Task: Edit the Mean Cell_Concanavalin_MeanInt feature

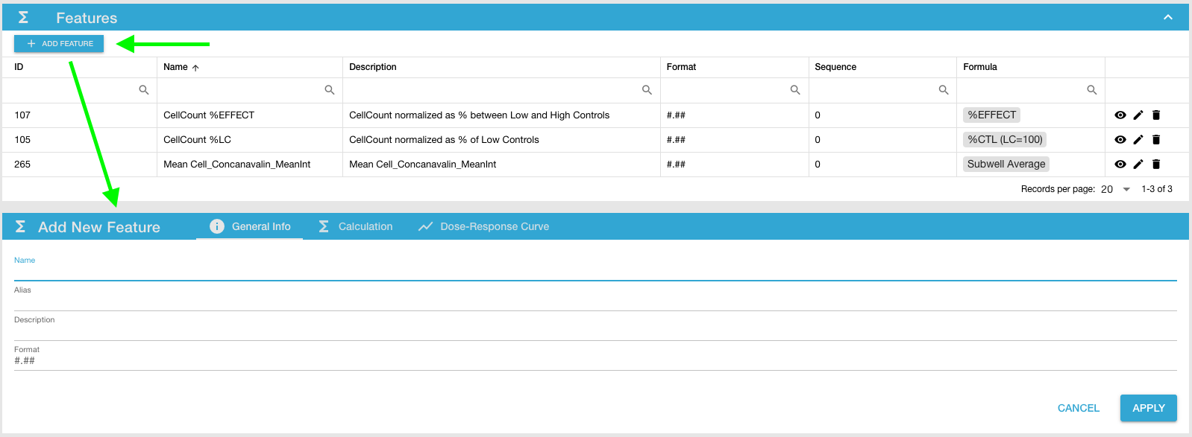Action: pyautogui.click(x=1138, y=165)
